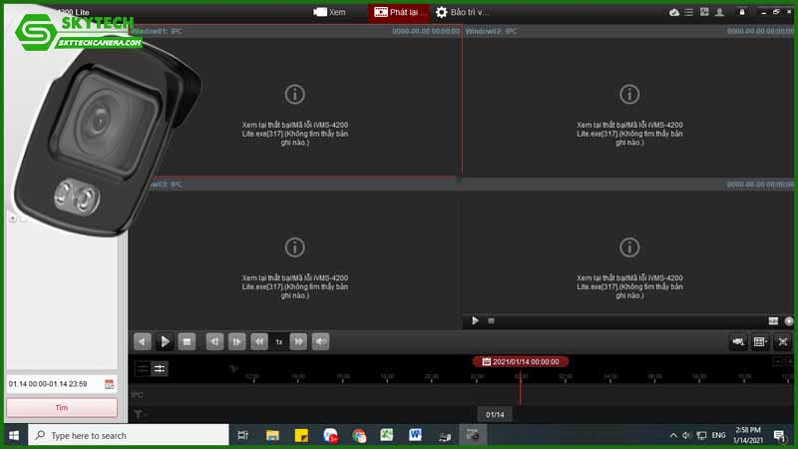This screenshot has width=798, height=449.
Task: Speed up playback with fast forward
Action: point(298,341)
